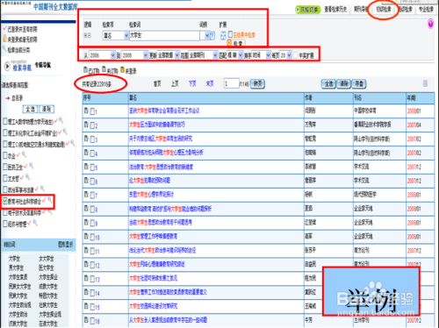Click the 转页 go-to-page button
The image size is (439, 328).
point(257,84)
